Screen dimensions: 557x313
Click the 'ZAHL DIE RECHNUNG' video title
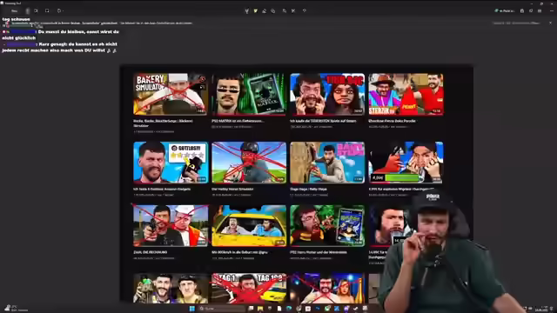tap(151, 252)
